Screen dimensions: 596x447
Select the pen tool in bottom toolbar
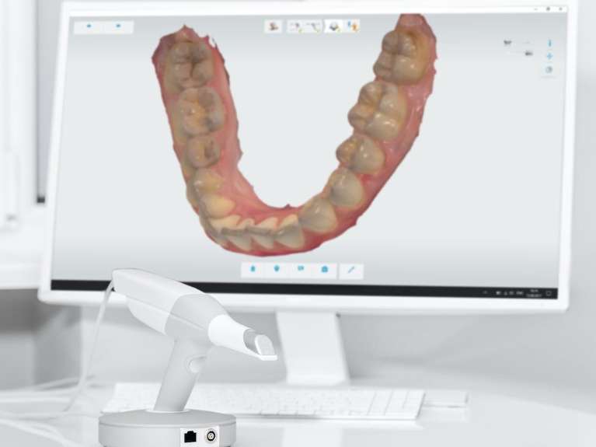pyautogui.click(x=350, y=270)
